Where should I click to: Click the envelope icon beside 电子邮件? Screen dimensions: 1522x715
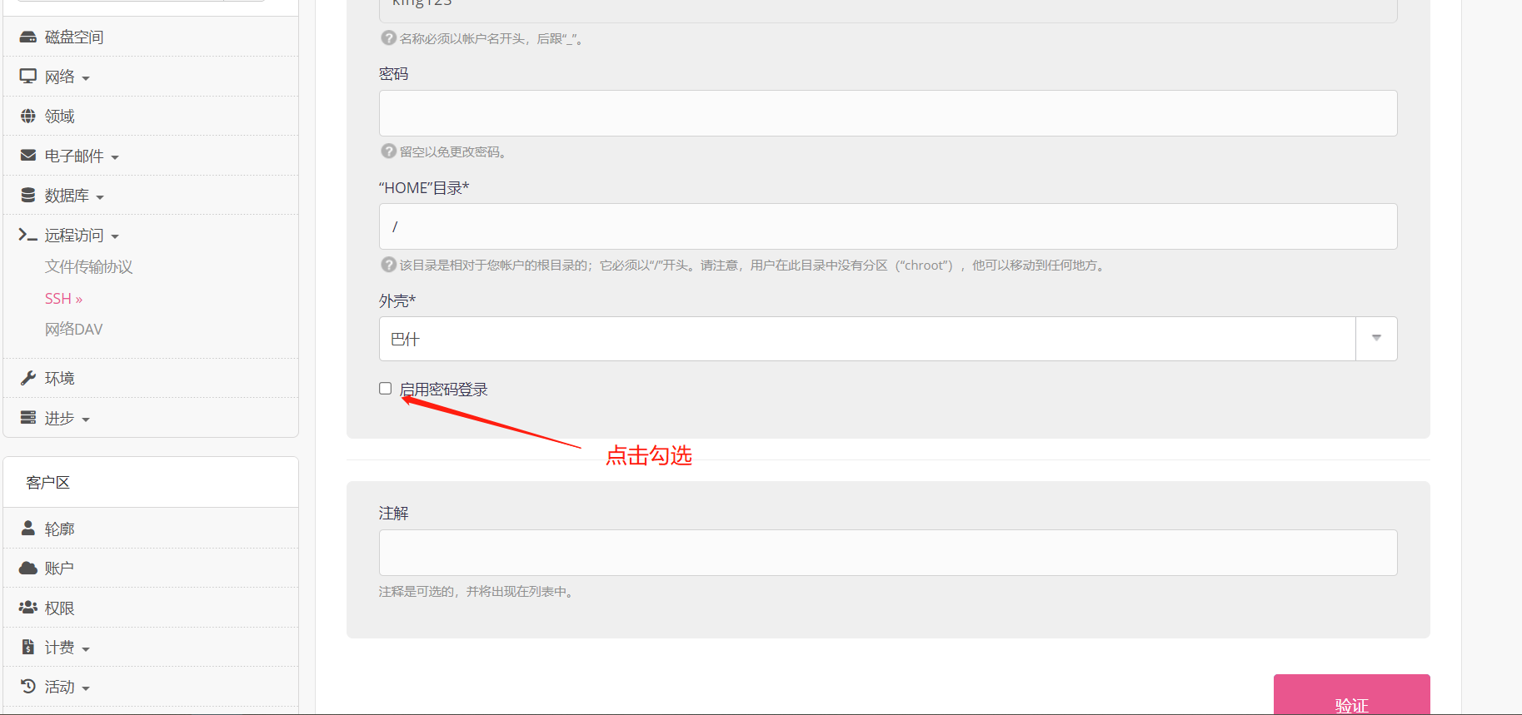tap(28, 156)
